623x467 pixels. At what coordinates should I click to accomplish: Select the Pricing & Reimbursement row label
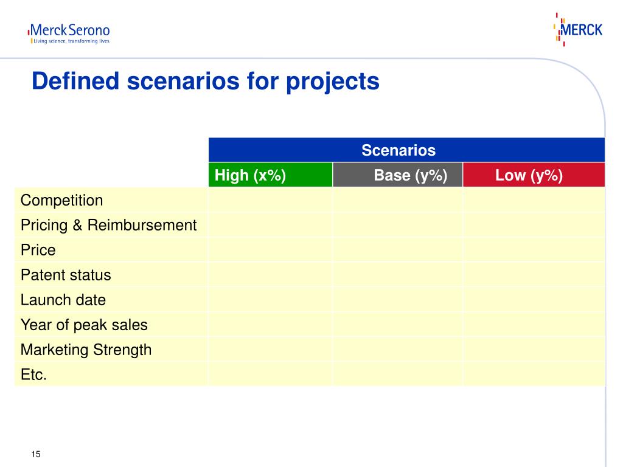tap(109, 225)
